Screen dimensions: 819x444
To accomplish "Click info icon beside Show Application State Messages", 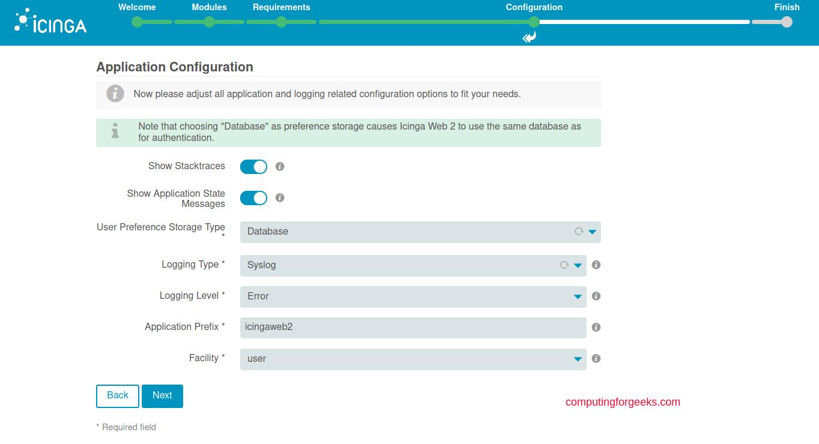I will 280,198.
